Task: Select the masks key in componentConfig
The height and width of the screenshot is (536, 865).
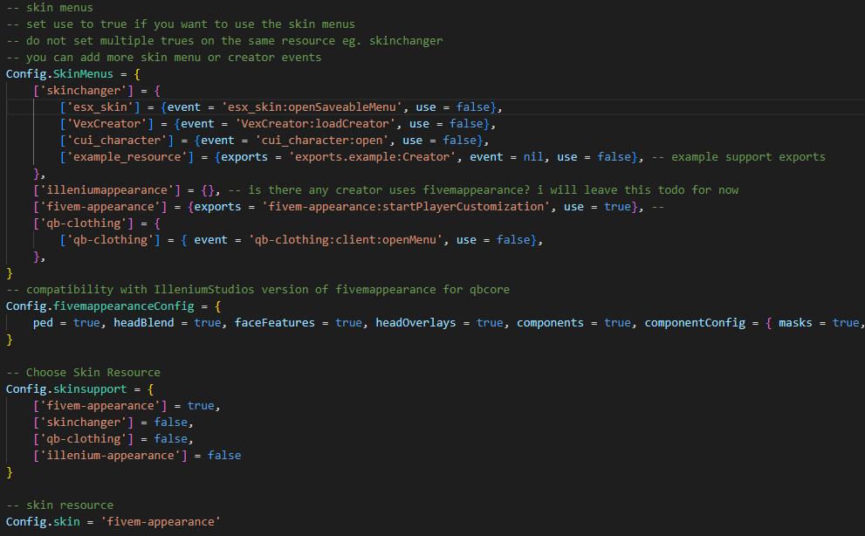Action: click(794, 322)
